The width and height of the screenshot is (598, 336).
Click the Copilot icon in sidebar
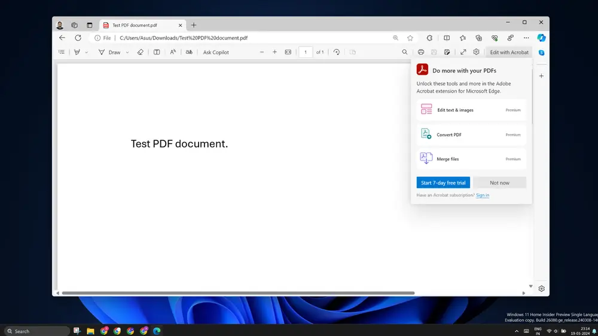pos(541,38)
